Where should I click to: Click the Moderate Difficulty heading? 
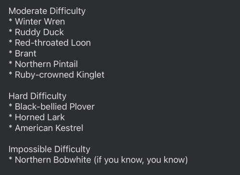coord(47,11)
